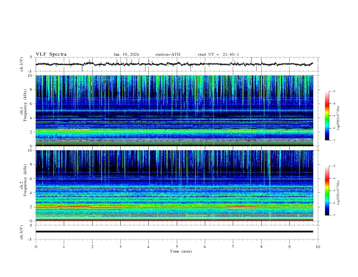The image size is (358, 277).
Task: Click inside the ch.1 spectrogram panel
Action: pyautogui.click(x=174, y=110)
